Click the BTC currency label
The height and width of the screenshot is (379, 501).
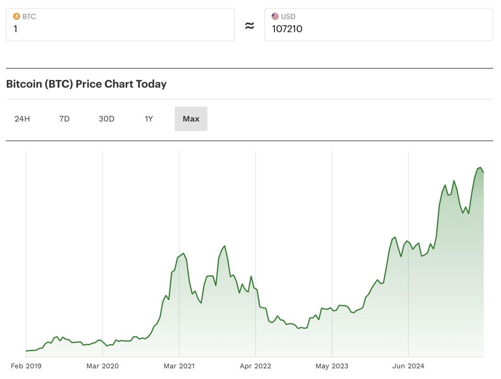(x=29, y=17)
